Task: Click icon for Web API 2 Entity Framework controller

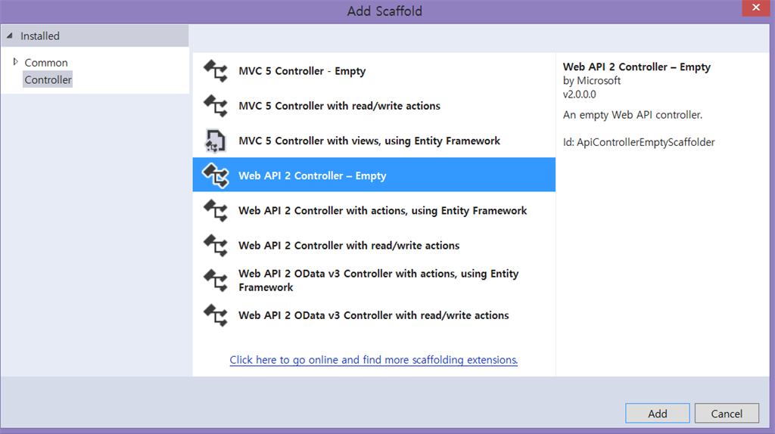Action: pyautogui.click(x=216, y=210)
